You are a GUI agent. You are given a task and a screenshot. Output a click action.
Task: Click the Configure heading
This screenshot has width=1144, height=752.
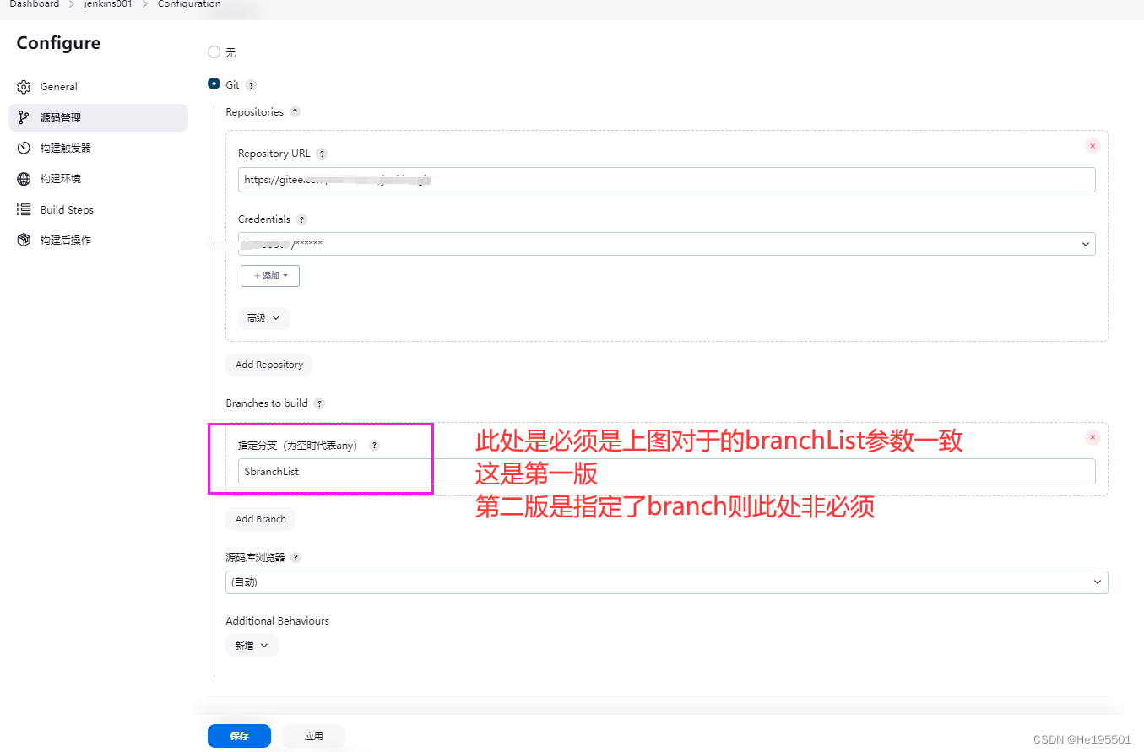[58, 43]
